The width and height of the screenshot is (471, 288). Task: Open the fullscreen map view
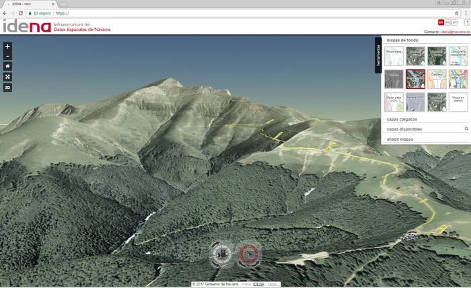(x=7, y=77)
